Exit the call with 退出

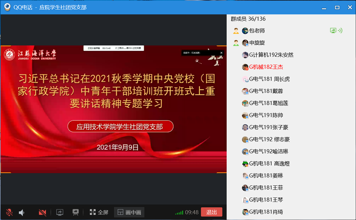[x=211, y=212]
